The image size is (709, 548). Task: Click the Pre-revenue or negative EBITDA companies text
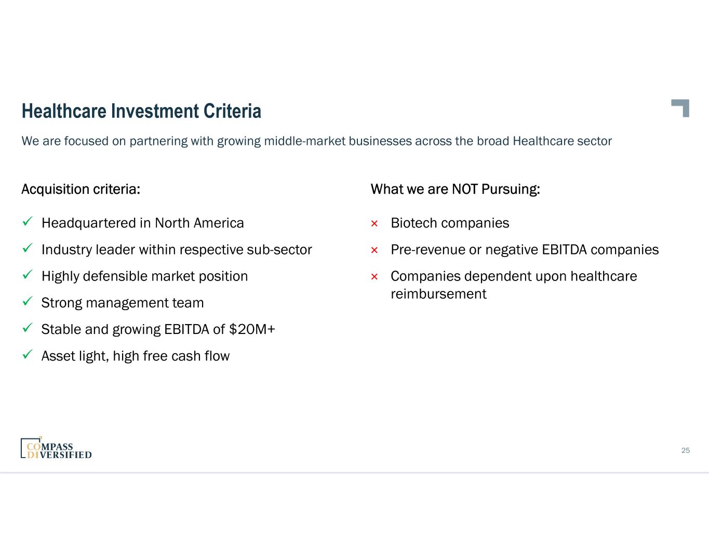pyautogui.click(x=524, y=250)
